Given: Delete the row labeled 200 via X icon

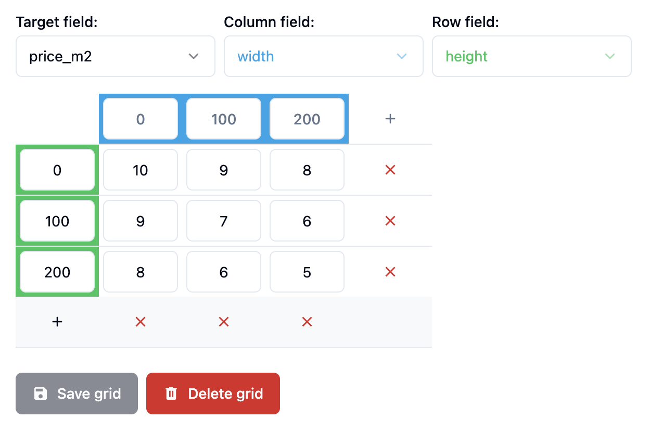Looking at the screenshot, I should [390, 272].
